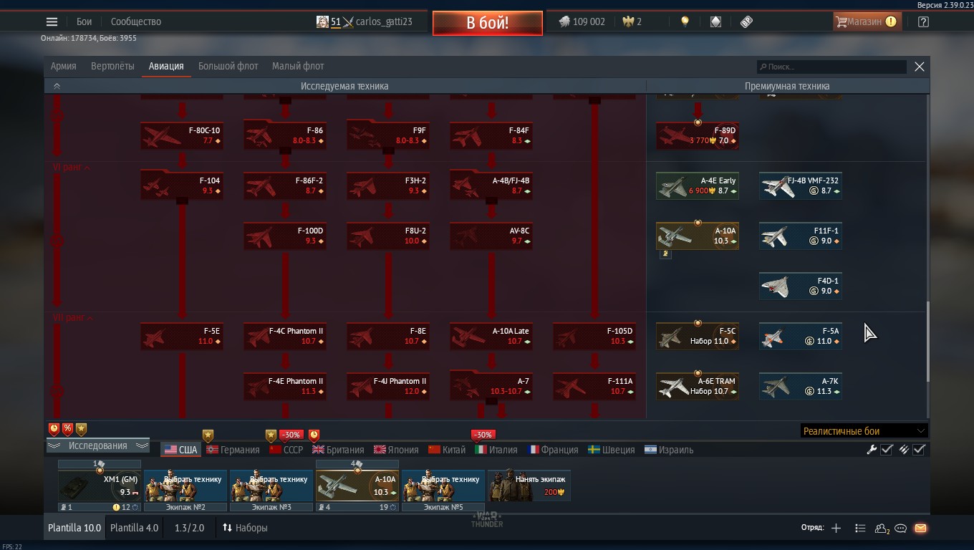The width and height of the screenshot is (974, 550).
Task: Click the Silver Lions balance 109 002
Action: click(x=582, y=21)
